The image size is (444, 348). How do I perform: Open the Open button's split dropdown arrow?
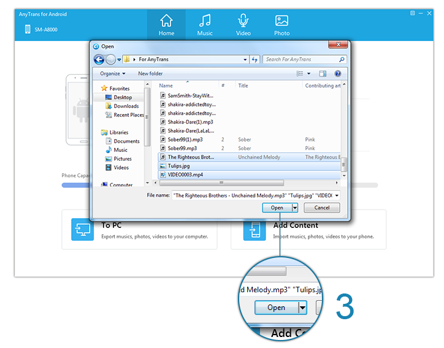pyautogui.click(x=295, y=207)
